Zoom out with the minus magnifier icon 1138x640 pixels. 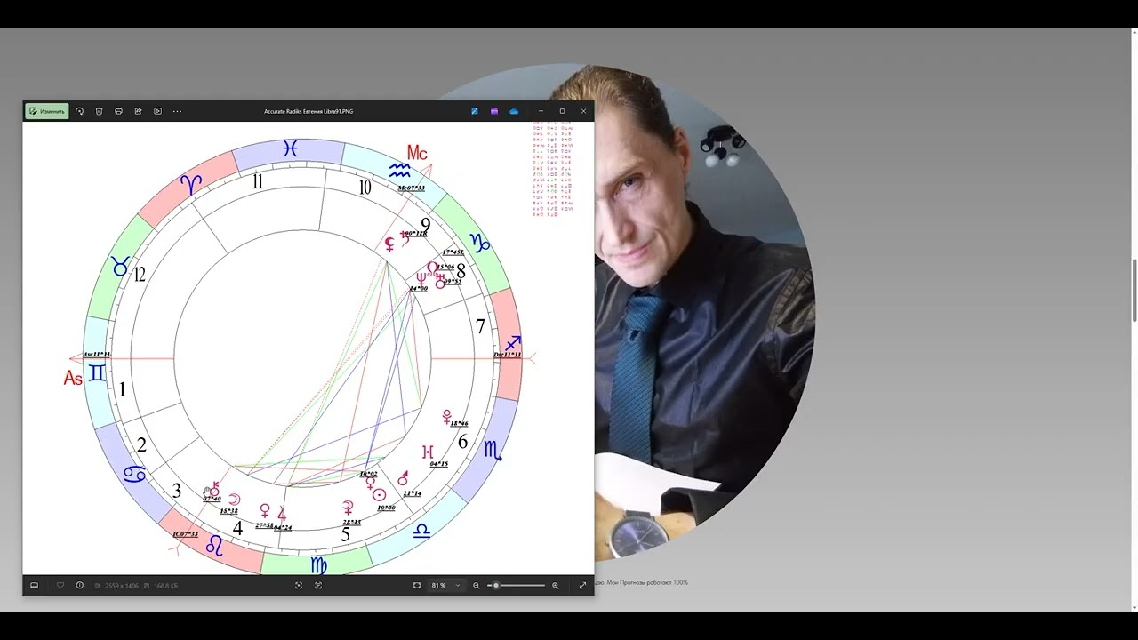(477, 585)
